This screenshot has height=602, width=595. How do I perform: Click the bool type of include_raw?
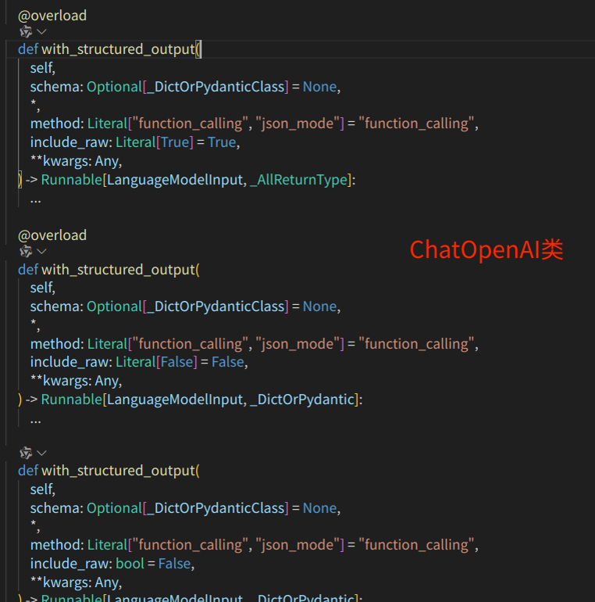coord(130,564)
